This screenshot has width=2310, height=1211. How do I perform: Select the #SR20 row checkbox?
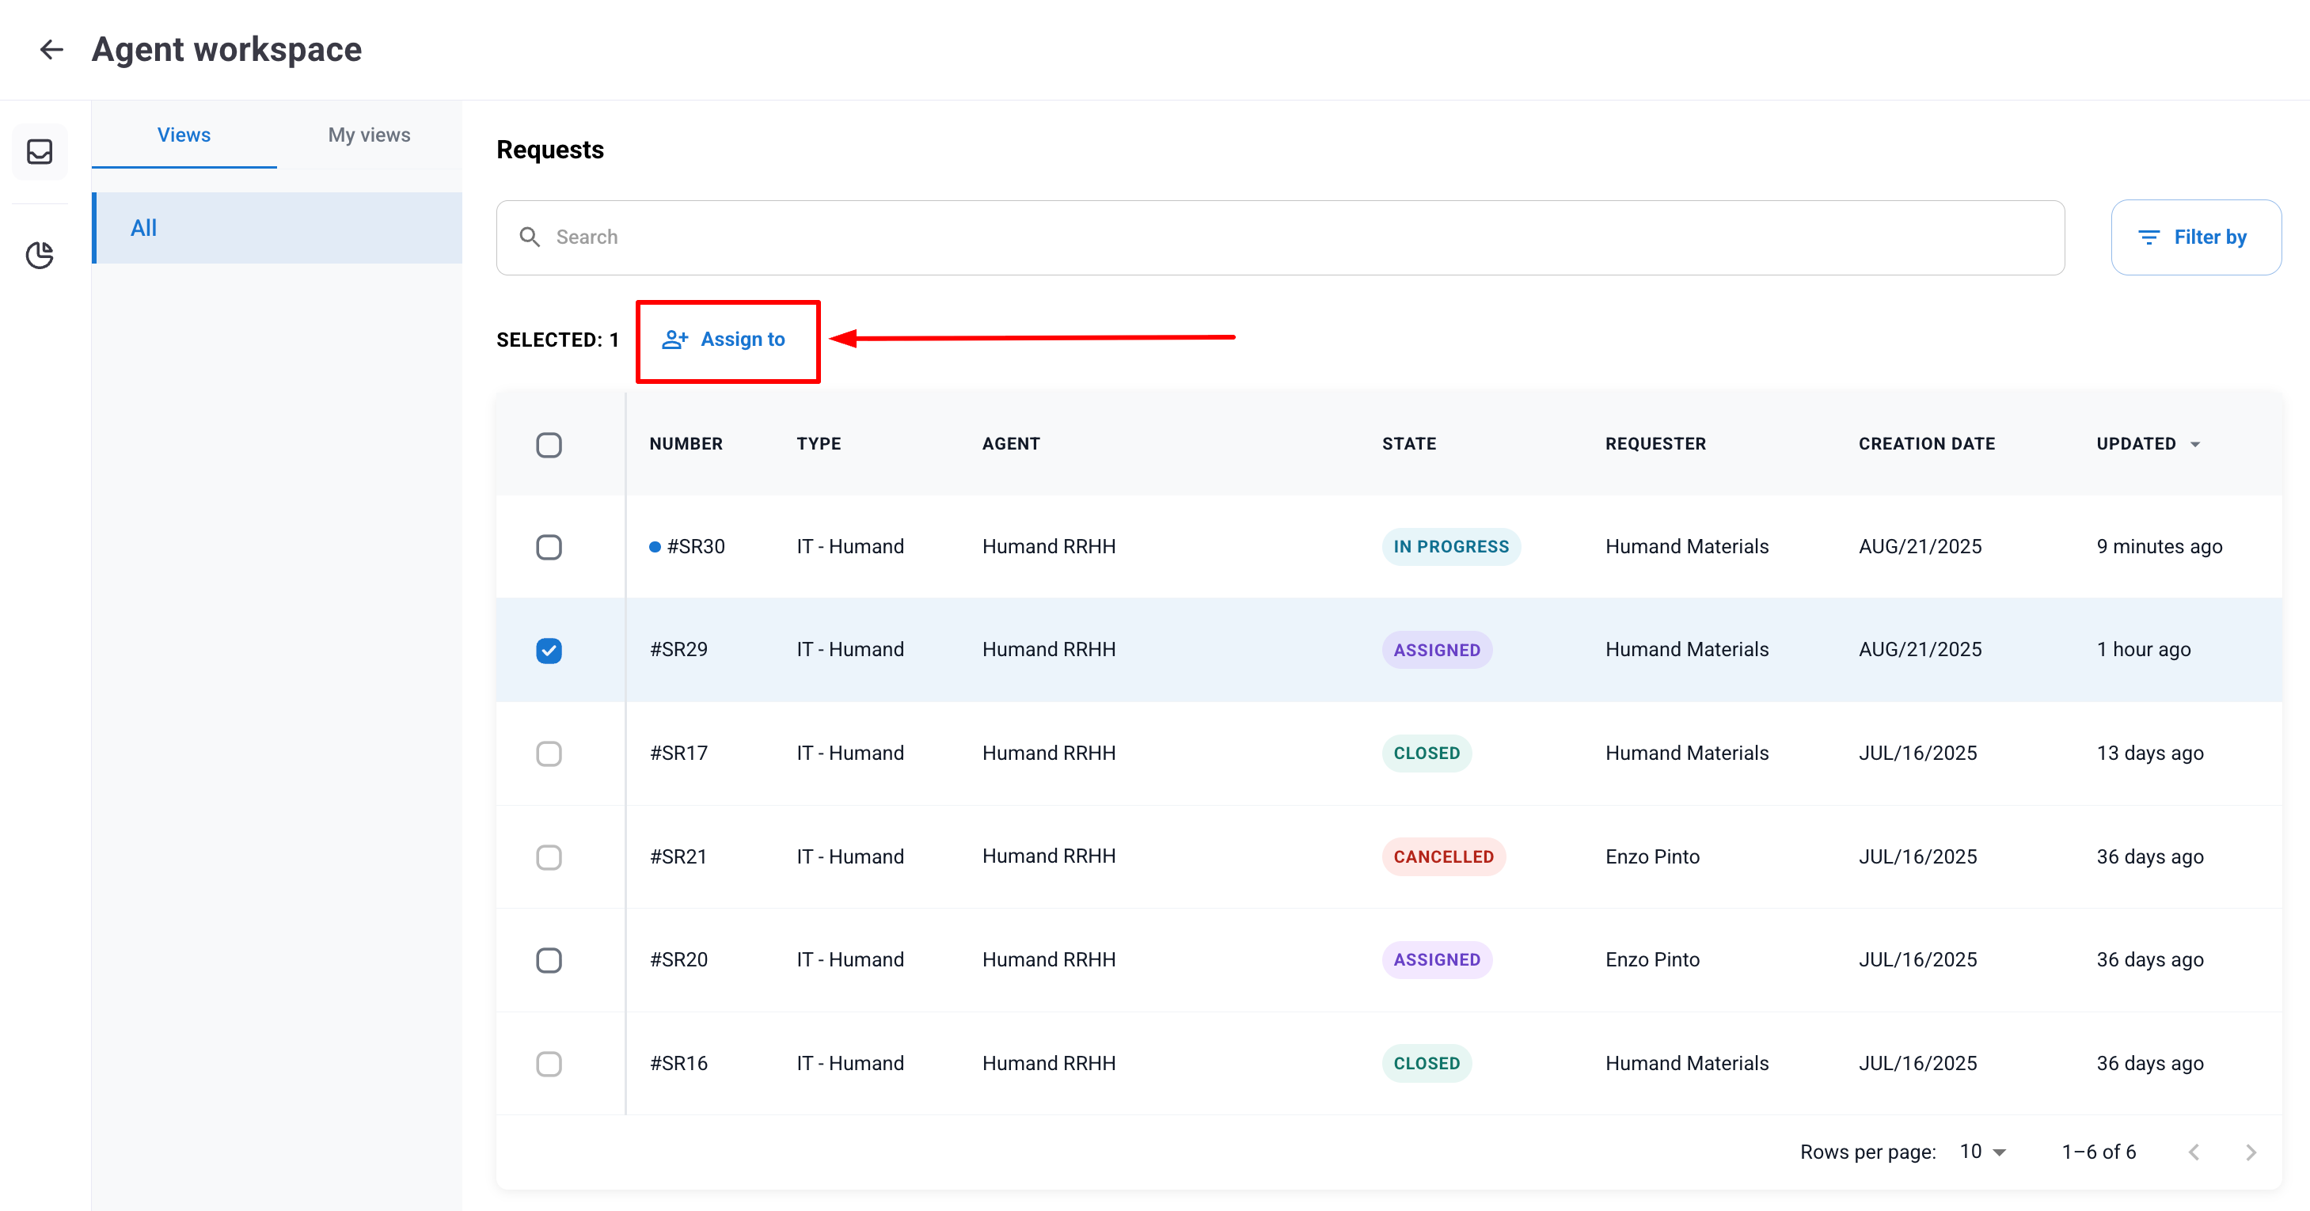coord(549,960)
